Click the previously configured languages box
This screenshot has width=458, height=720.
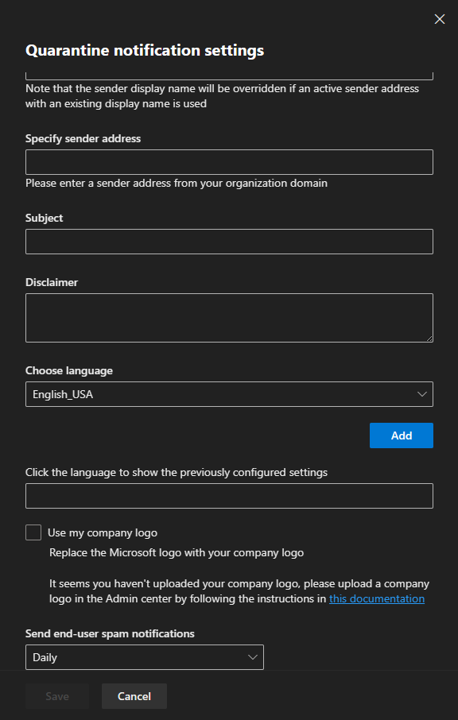click(229, 496)
